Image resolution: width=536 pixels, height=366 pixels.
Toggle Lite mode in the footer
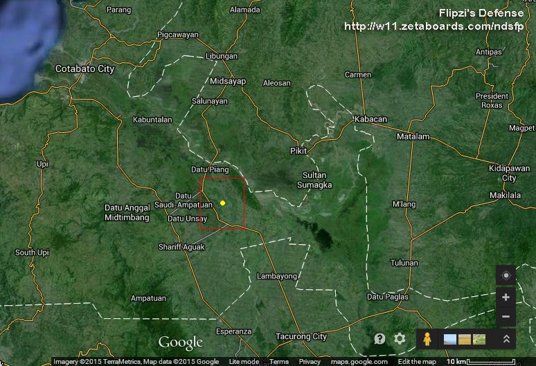click(x=244, y=362)
